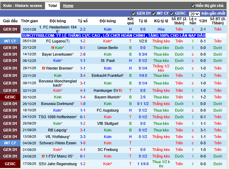Uncheck the GERC league filter
229x169 pixels.
click(172, 14)
